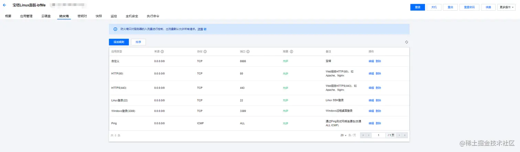Click the 重置密码 button
The width and height of the screenshot is (520, 152).
coord(469,7)
